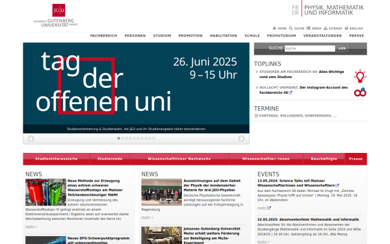Viewport: 390px width, 244px height.
Task: Open the Studium menu
Action: 162,36
